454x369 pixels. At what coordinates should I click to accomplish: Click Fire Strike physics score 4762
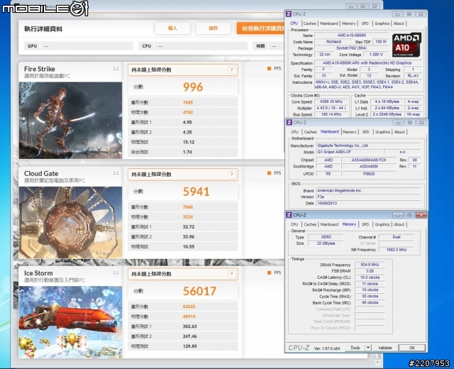point(187,112)
